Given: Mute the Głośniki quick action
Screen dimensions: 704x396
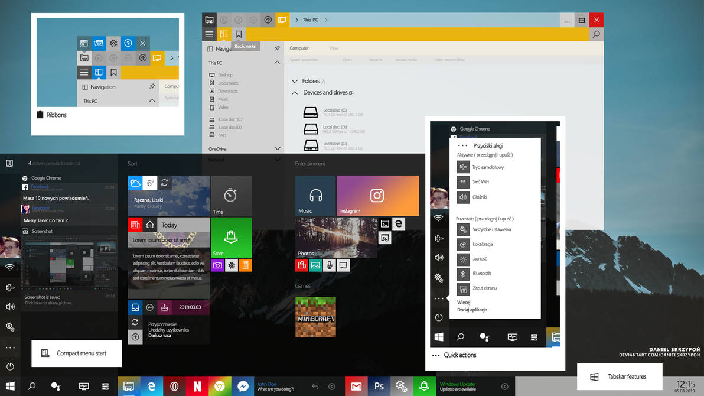Looking at the screenshot, I should tap(463, 196).
